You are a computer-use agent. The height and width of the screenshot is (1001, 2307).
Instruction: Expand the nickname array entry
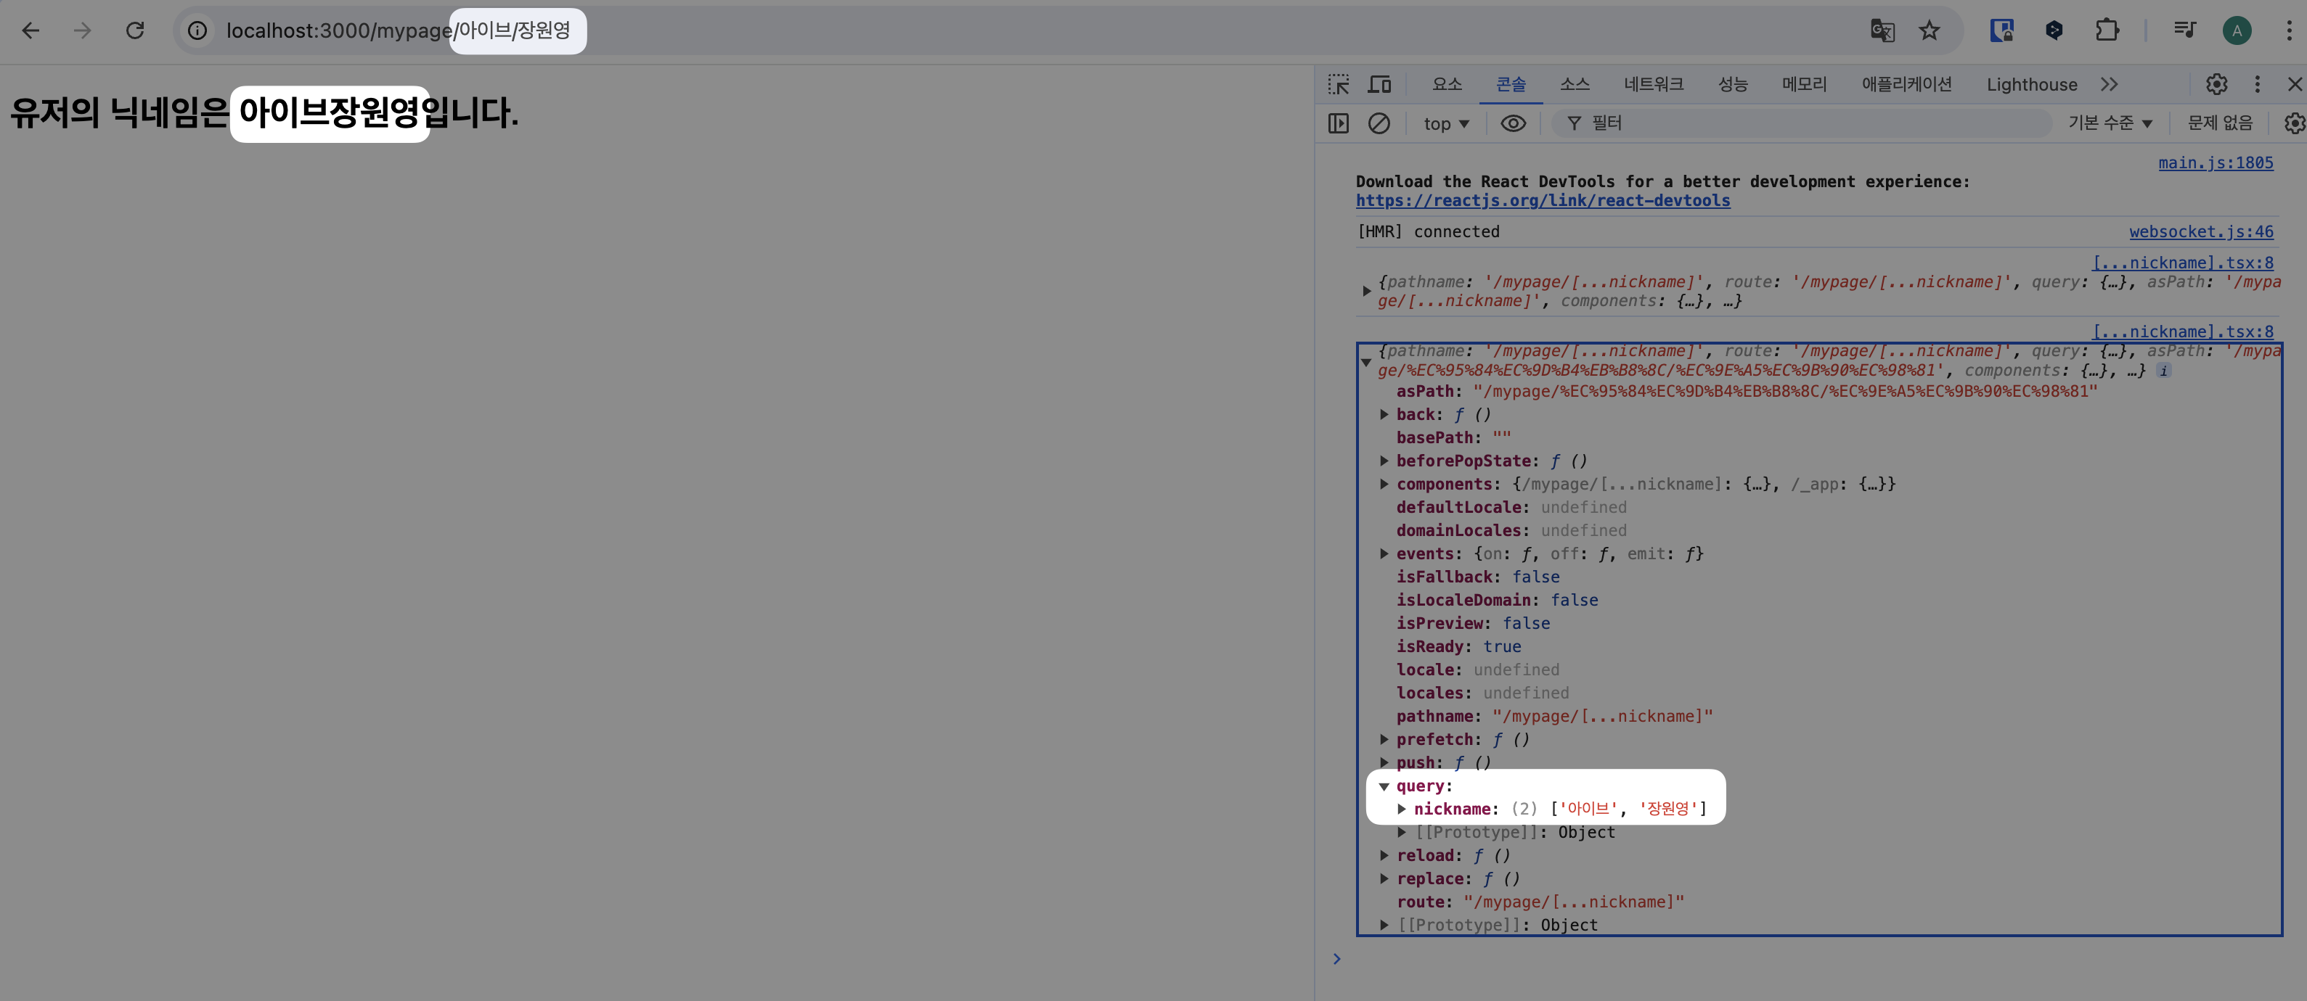[x=1402, y=809]
